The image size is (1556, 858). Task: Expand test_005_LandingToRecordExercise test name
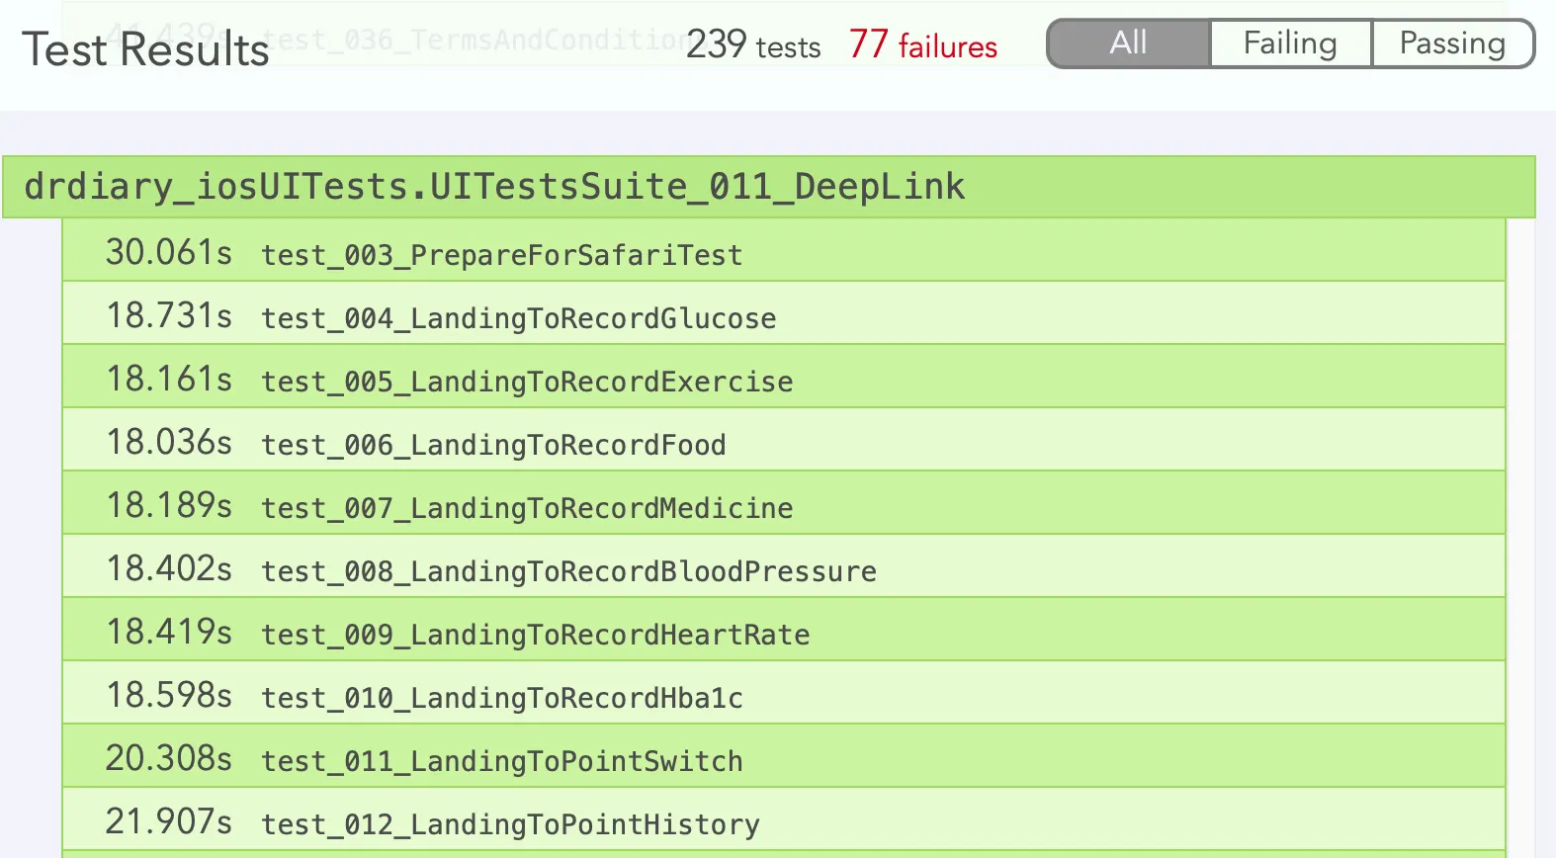(x=527, y=382)
